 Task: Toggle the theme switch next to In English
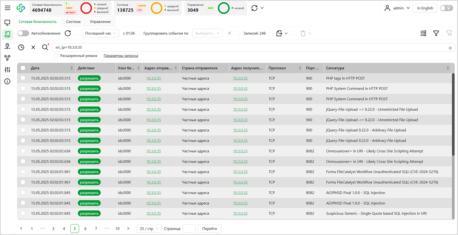click(x=446, y=8)
